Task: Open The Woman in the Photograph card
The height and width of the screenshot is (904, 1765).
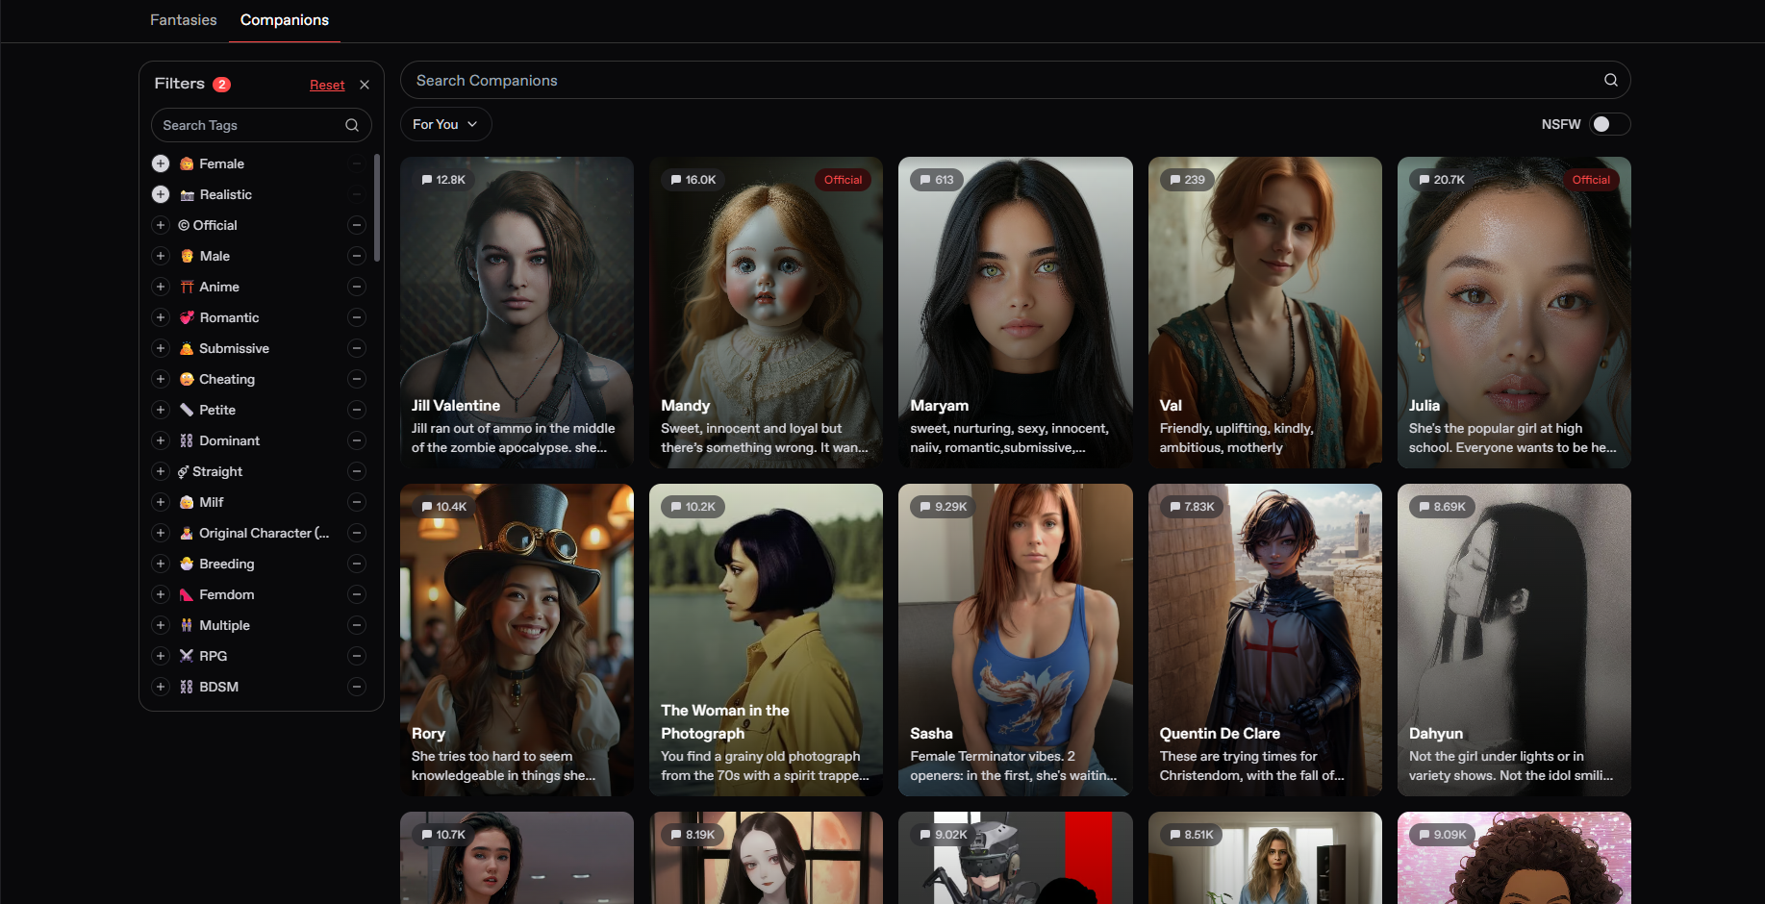Action: point(766,640)
